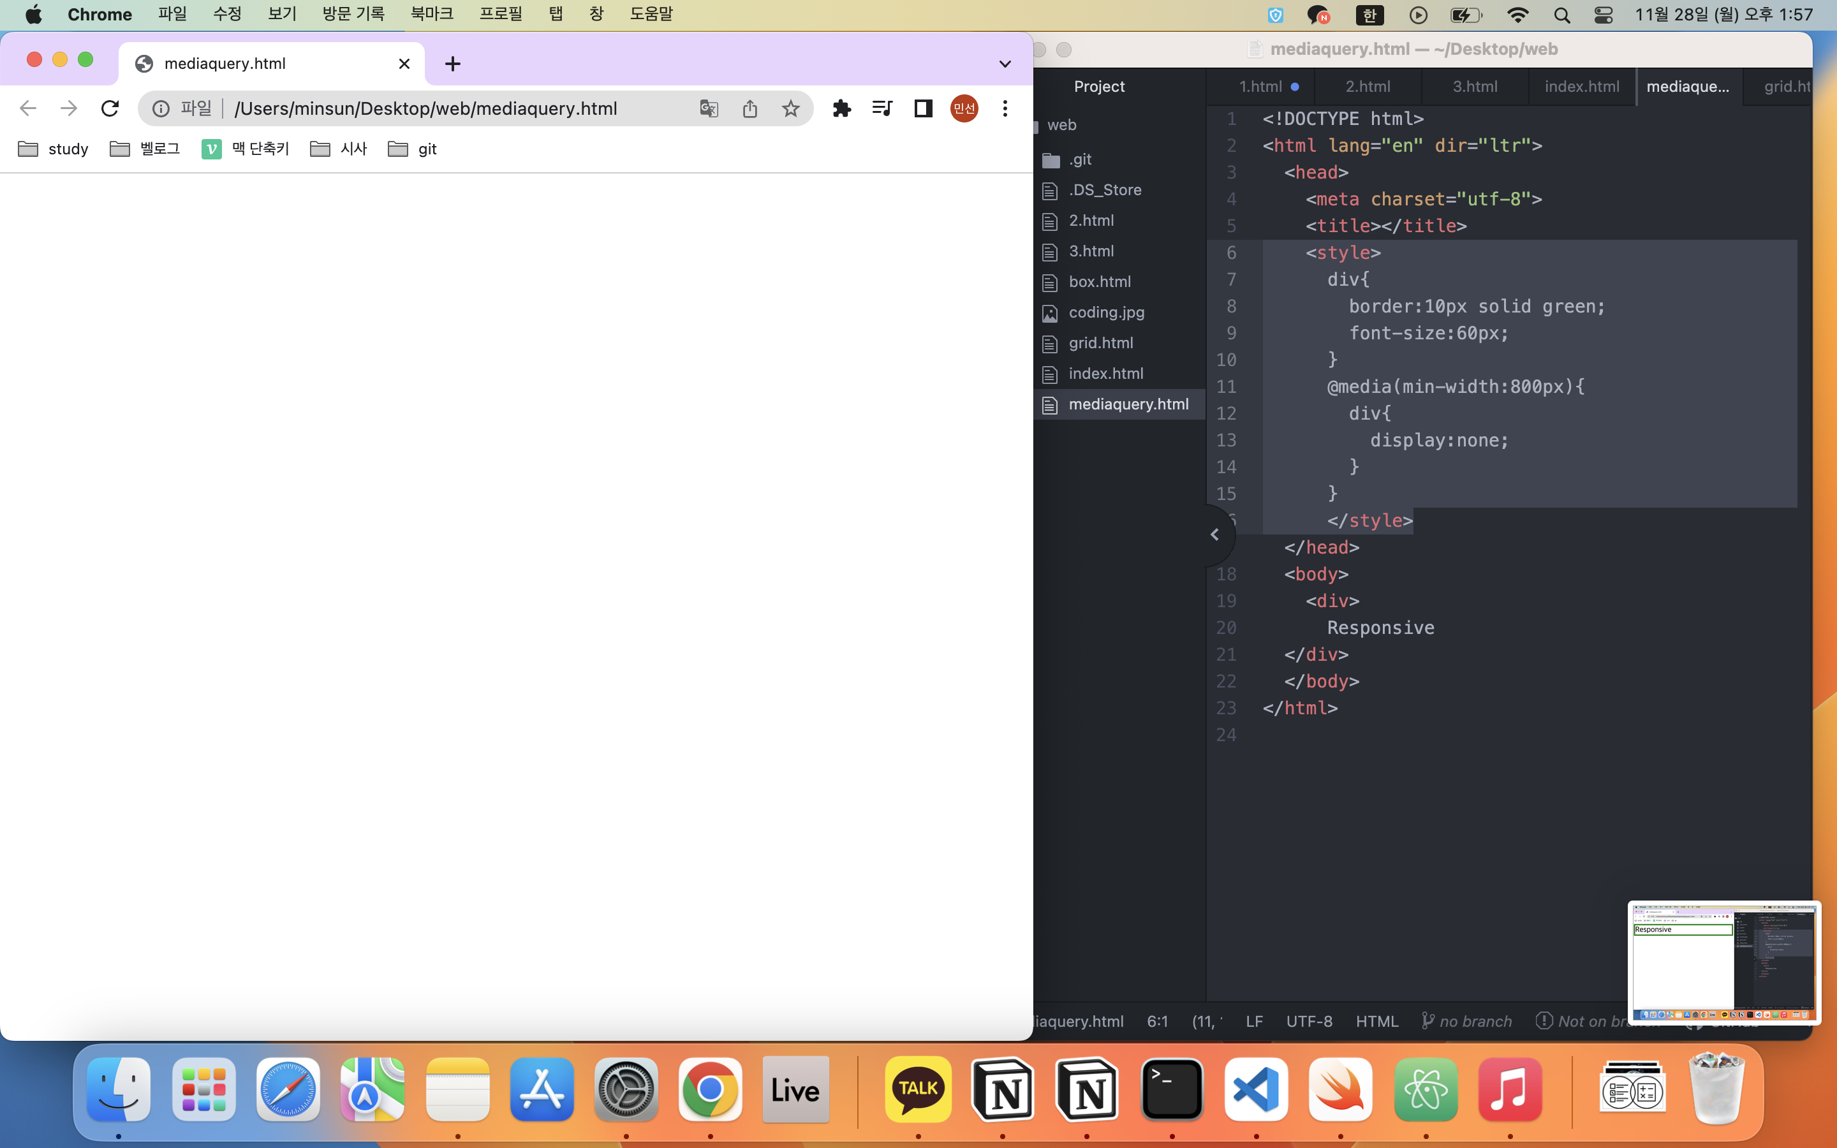Change HTML grammar in status bar

[x=1377, y=1021]
